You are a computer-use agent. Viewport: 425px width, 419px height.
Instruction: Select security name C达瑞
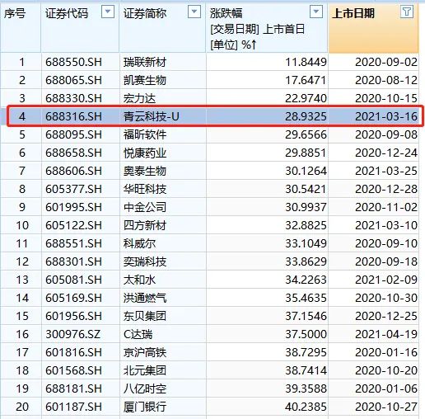click(138, 334)
